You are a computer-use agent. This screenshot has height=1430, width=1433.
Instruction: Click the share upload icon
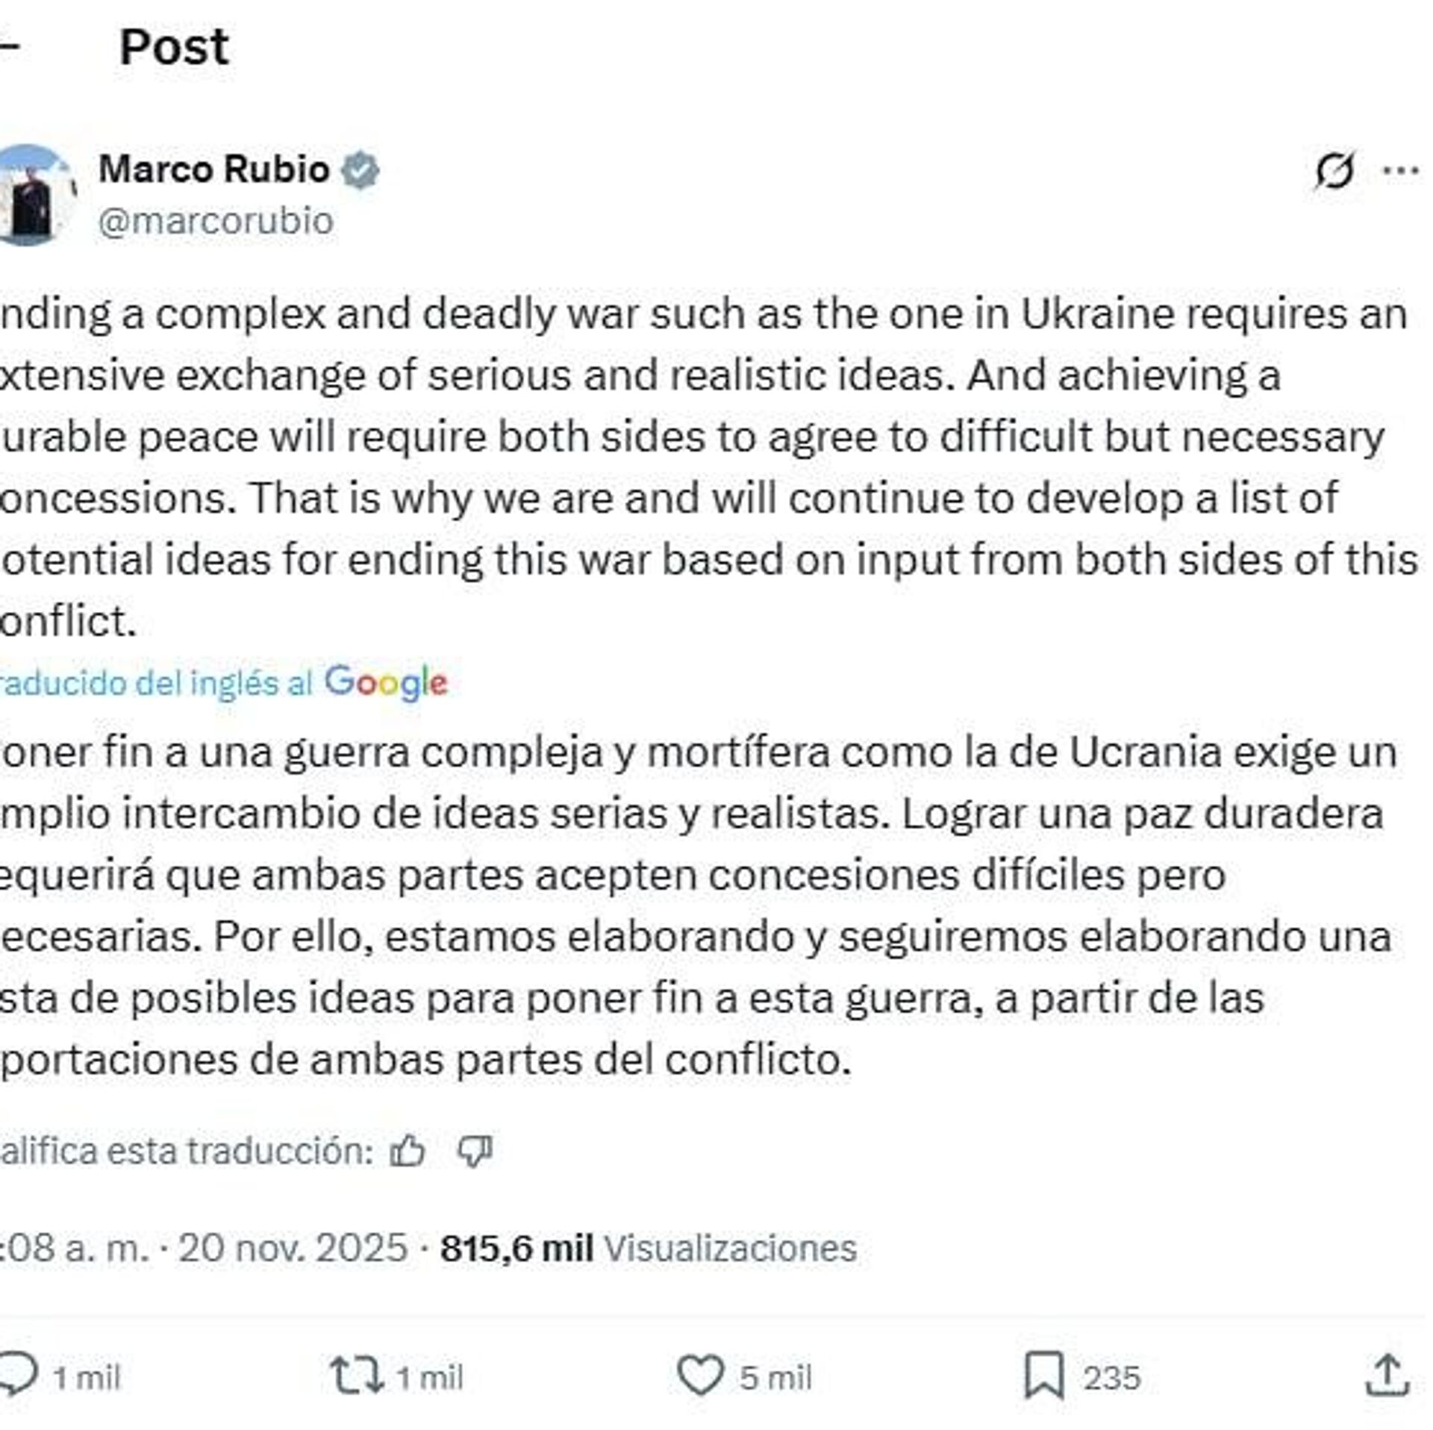click(1387, 1376)
